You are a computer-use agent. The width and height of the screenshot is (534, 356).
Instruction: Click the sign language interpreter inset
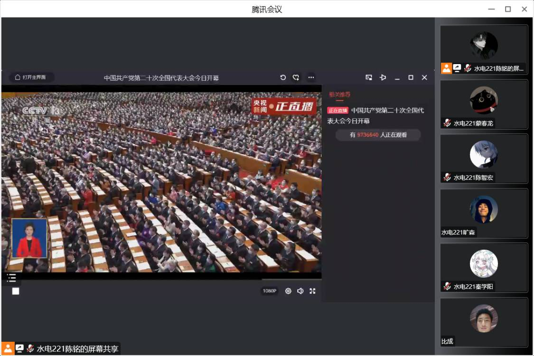(x=29, y=238)
